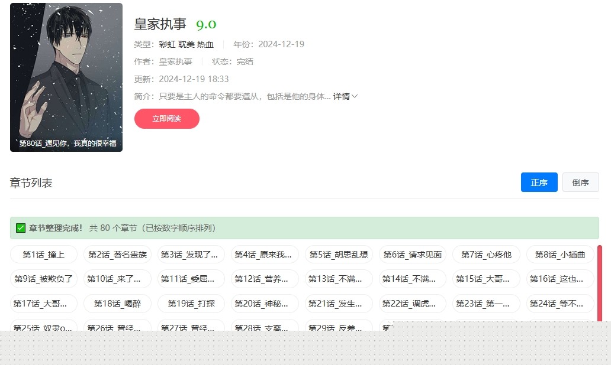Open chapter 第7话_心疼他
The height and width of the screenshot is (365, 611).
pyautogui.click(x=486, y=255)
